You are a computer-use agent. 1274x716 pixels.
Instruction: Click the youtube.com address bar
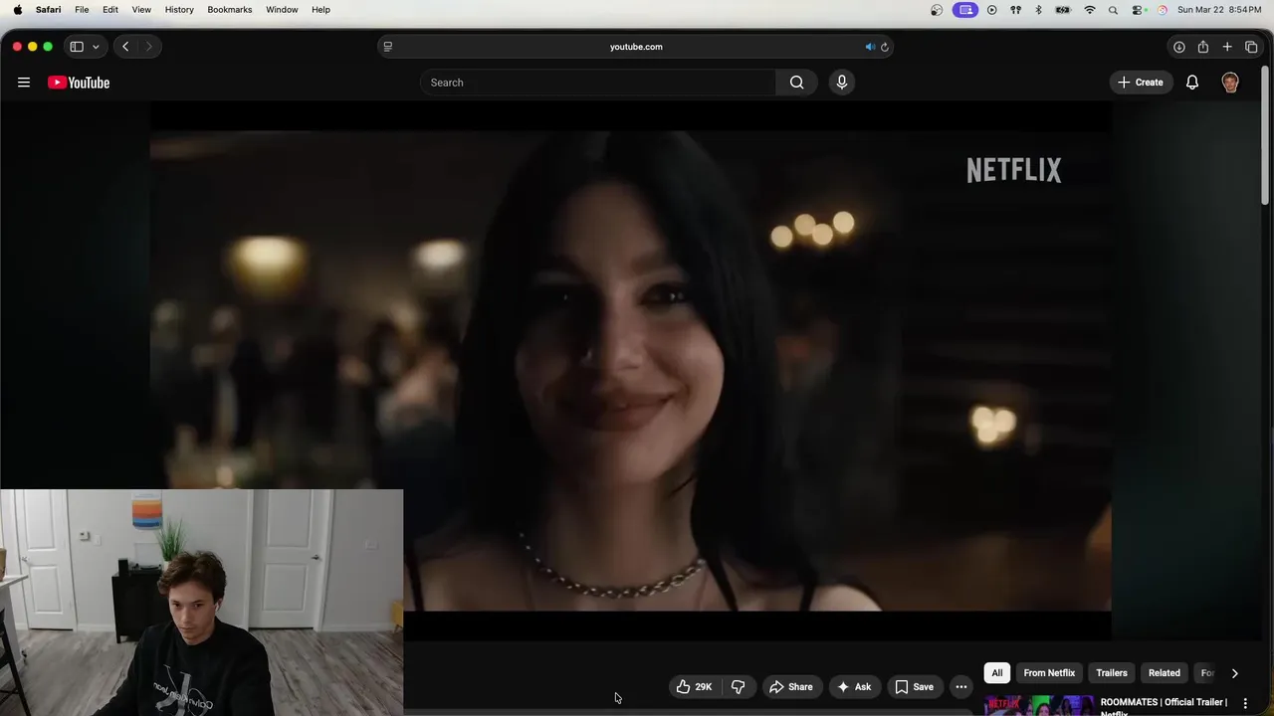(635, 47)
